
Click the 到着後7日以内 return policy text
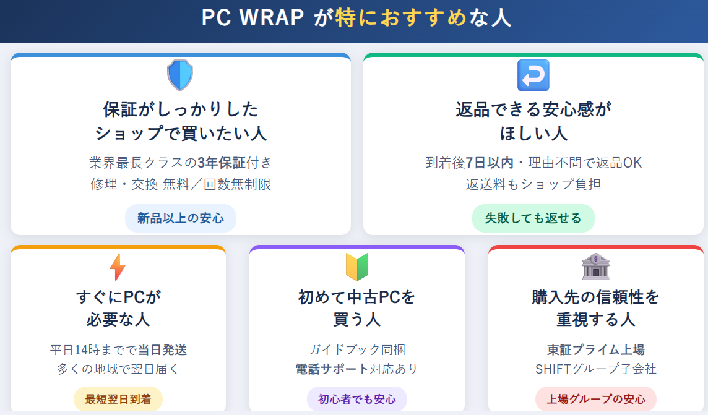click(x=533, y=163)
